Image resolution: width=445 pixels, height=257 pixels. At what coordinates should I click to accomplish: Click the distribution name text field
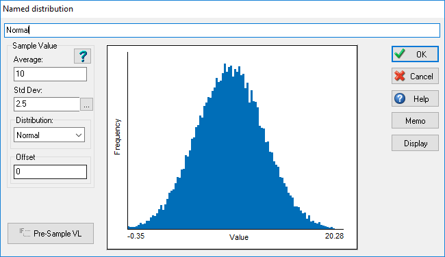tap(222, 30)
